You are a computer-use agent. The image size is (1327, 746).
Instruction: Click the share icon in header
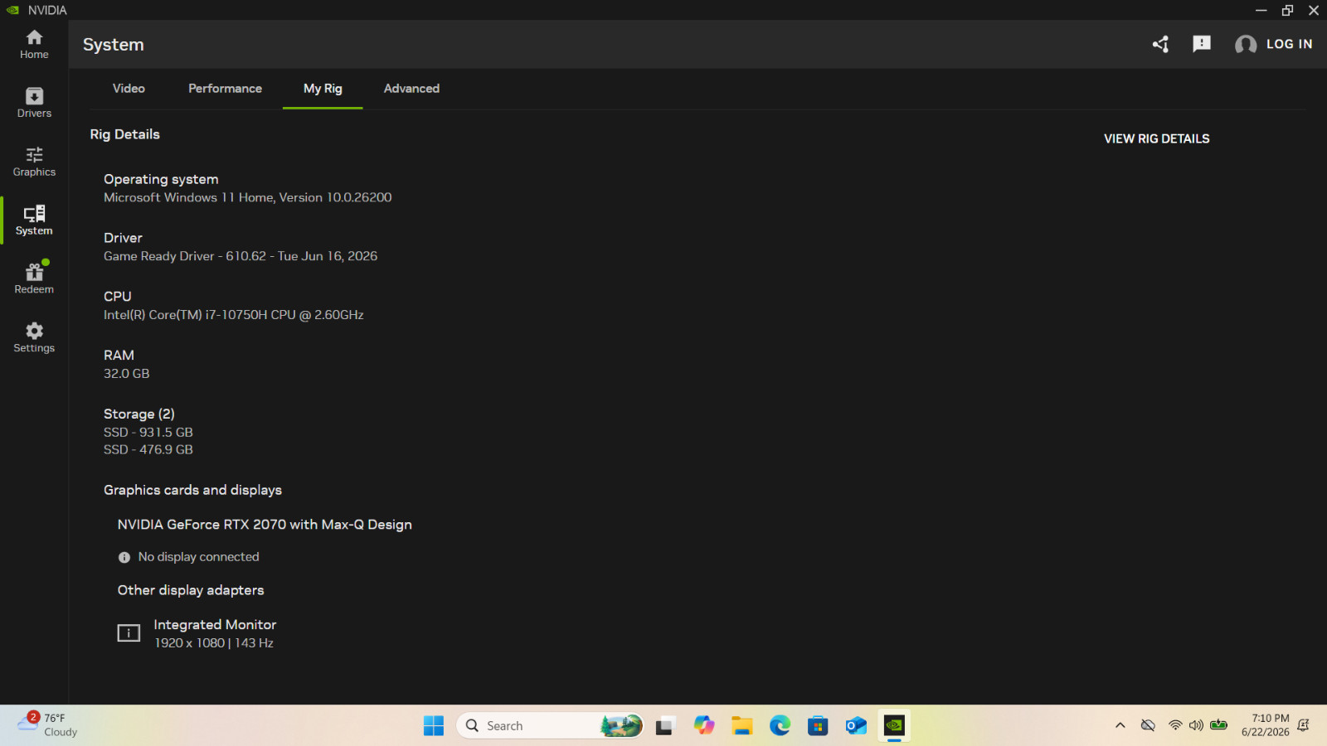1160,44
